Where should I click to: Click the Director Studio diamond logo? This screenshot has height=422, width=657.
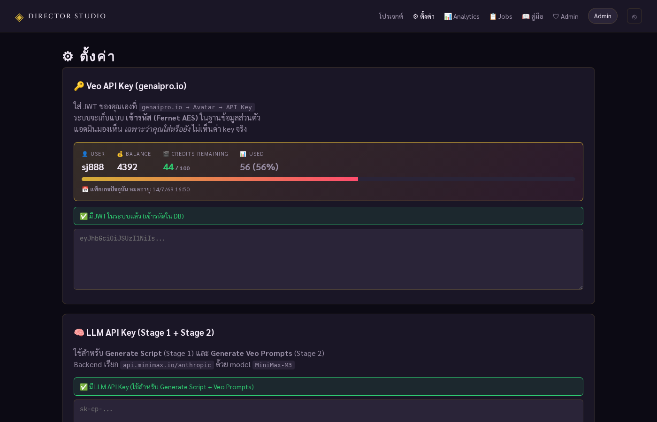[x=19, y=17]
